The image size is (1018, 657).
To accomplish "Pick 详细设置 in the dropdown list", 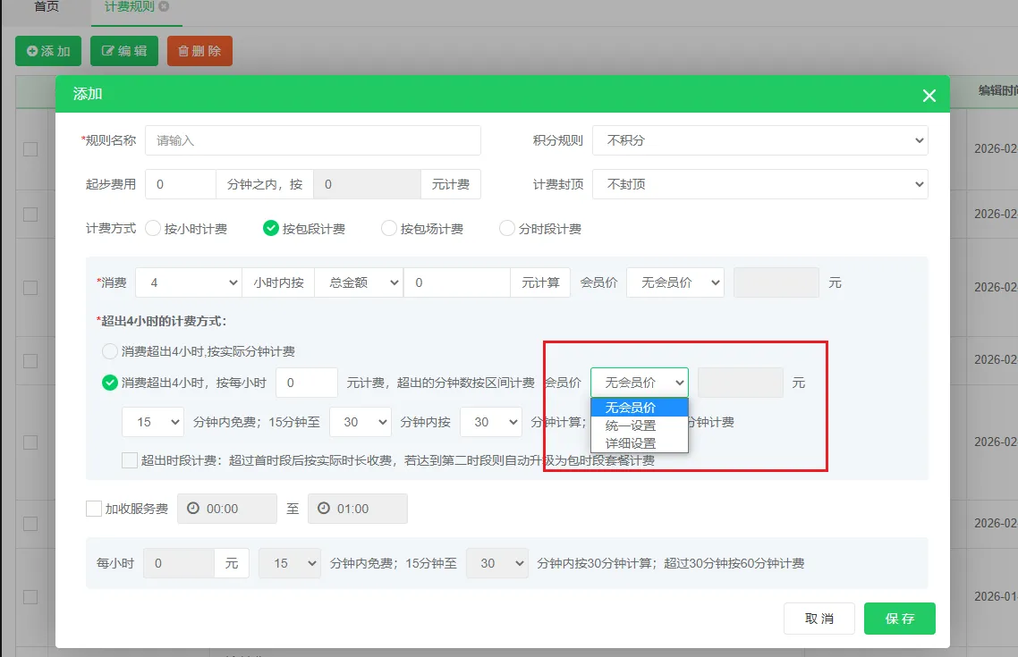I will (631, 443).
